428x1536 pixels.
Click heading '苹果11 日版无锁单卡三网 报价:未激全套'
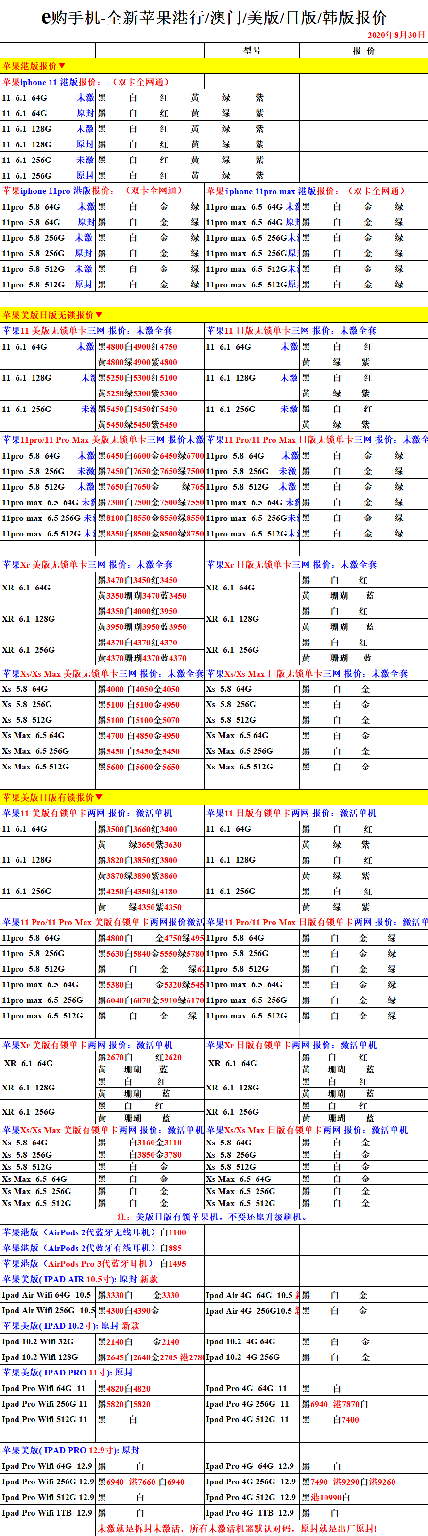point(291,330)
